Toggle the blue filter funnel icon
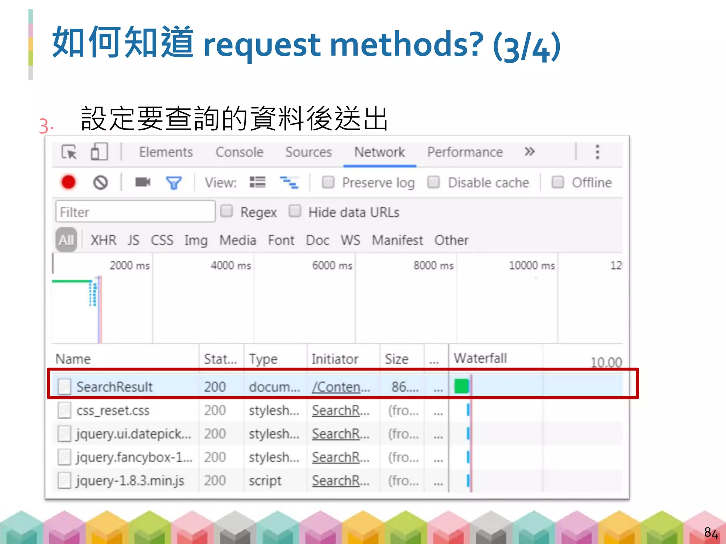Screen dimensions: 726x544 pos(174,183)
